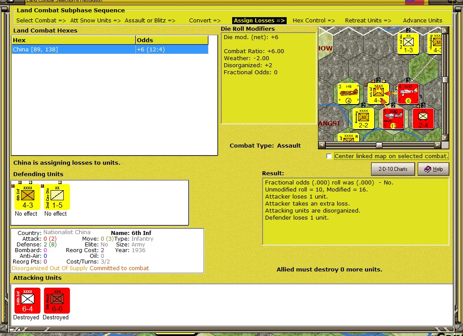Click 'Attacker takes an extra loss.' line
Image resolution: width=463 pixels, height=336 pixels.
(307, 203)
